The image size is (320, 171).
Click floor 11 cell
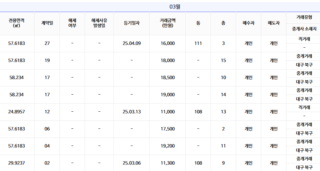(x=223, y=146)
